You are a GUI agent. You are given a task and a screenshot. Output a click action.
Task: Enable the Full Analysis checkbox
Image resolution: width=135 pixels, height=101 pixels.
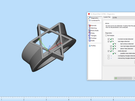point(106,35)
